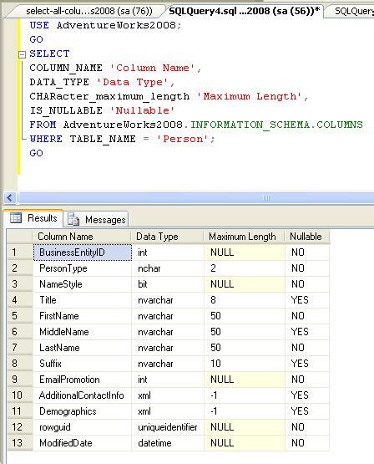Switch to the Messages tab
The image size is (374, 464).
click(x=96, y=219)
